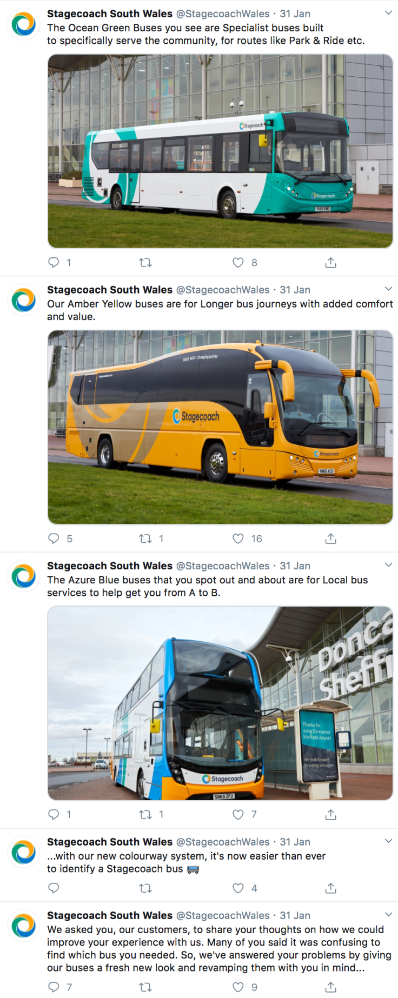Retweet the 'We asked you' tweet
The height and width of the screenshot is (998, 398).
pos(145,987)
